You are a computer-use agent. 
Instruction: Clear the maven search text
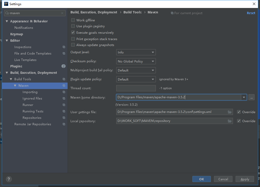(x=62, y=13)
